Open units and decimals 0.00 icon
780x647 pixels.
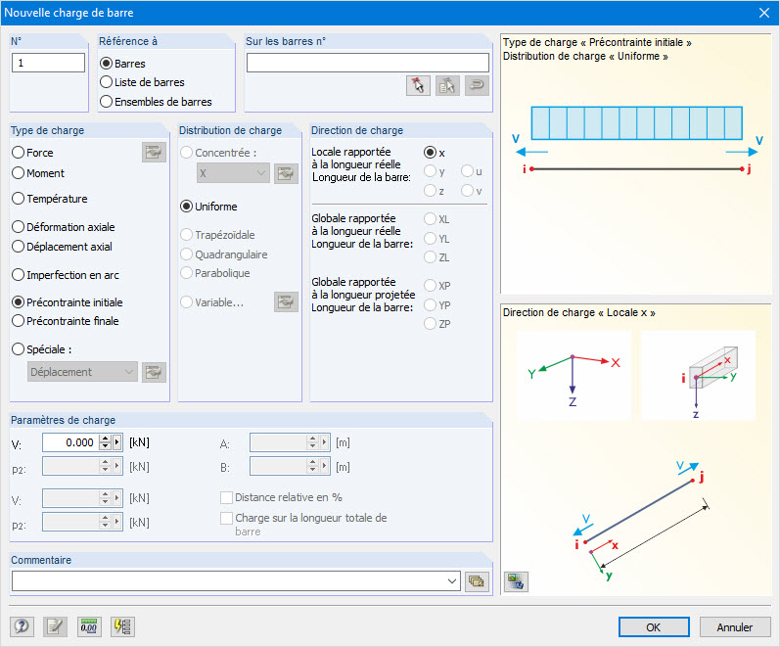[x=89, y=626]
